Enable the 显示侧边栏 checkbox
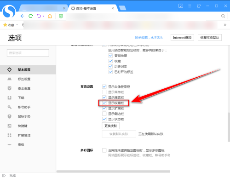This screenshot has width=230, height=178. coord(104,114)
